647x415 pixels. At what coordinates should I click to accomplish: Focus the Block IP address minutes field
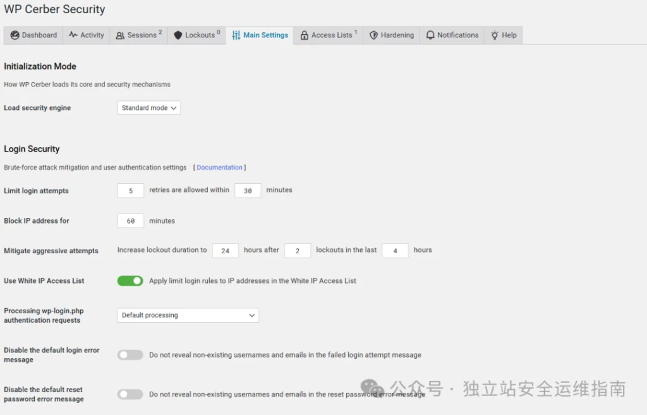coord(130,220)
